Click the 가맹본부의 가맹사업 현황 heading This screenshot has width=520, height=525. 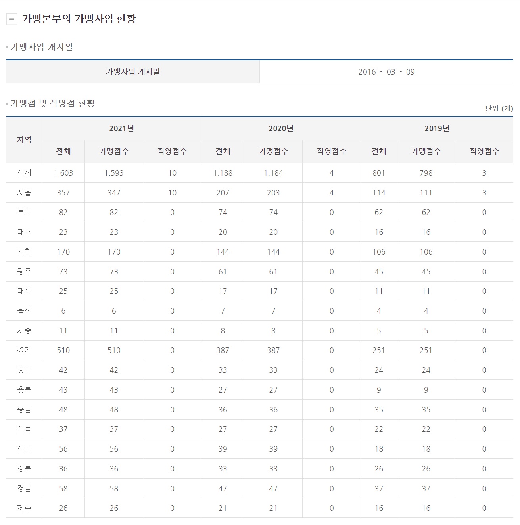pos(79,19)
